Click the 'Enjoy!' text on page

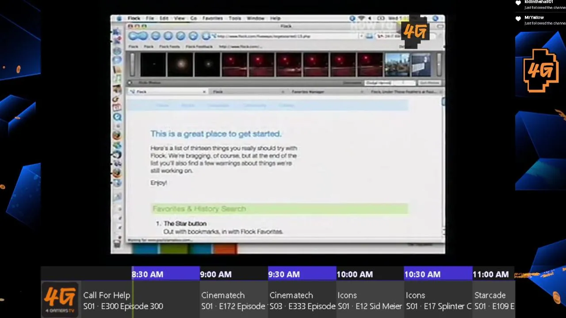click(x=159, y=183)
